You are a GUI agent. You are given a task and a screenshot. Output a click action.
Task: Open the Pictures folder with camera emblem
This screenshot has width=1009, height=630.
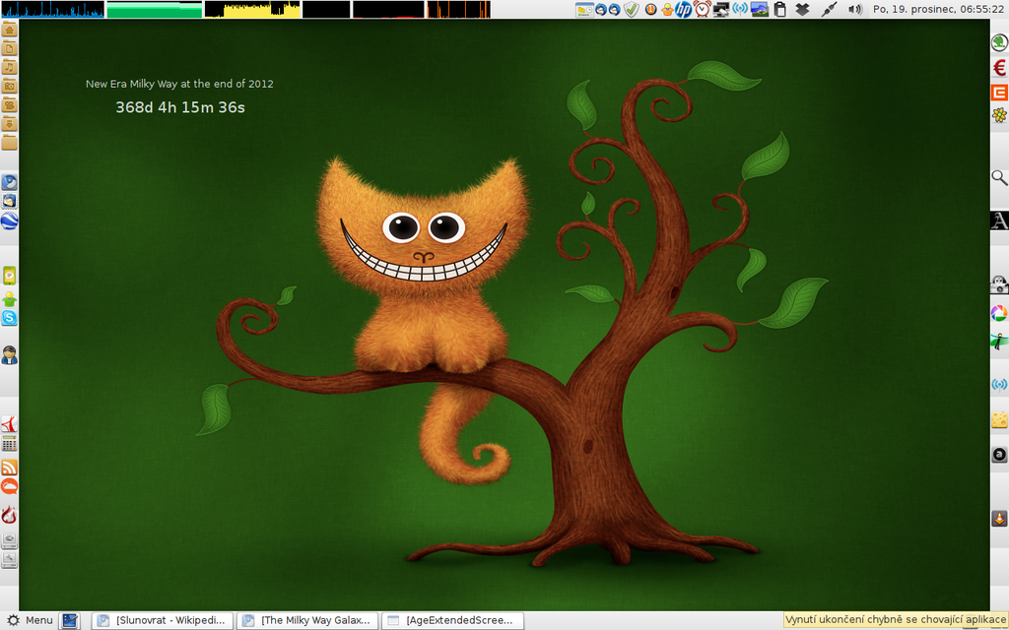(9, 86)
